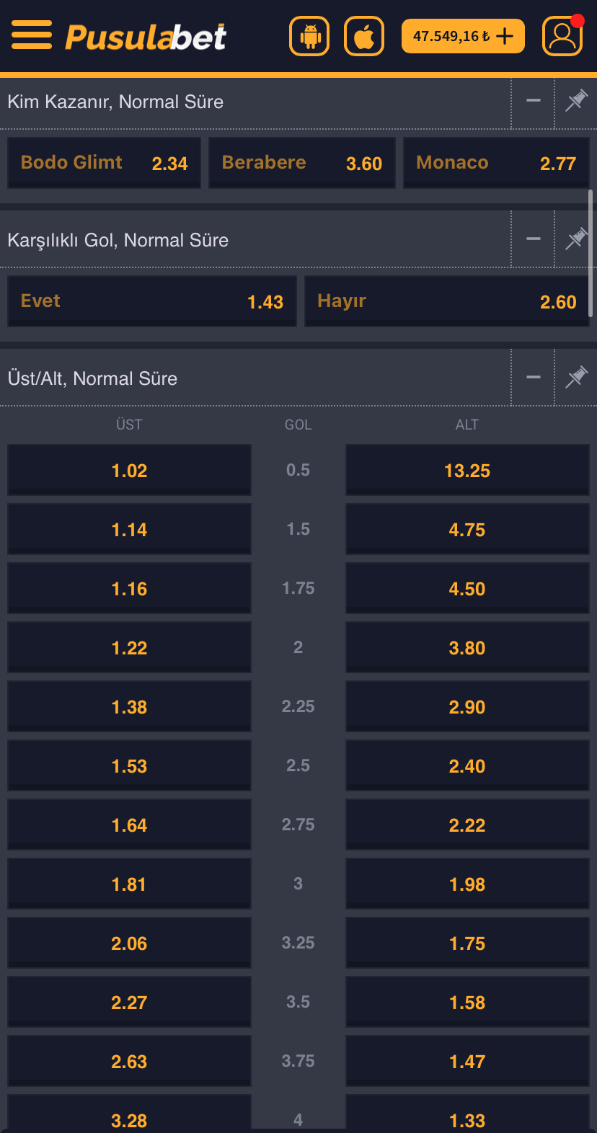
Task: Select Evet at odds 1.43
Action: point(151,301)
